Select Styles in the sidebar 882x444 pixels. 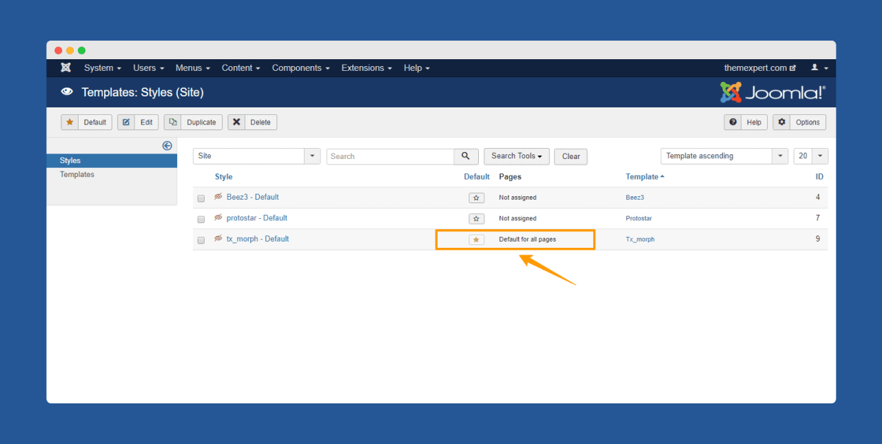click(x=112, y=160)
